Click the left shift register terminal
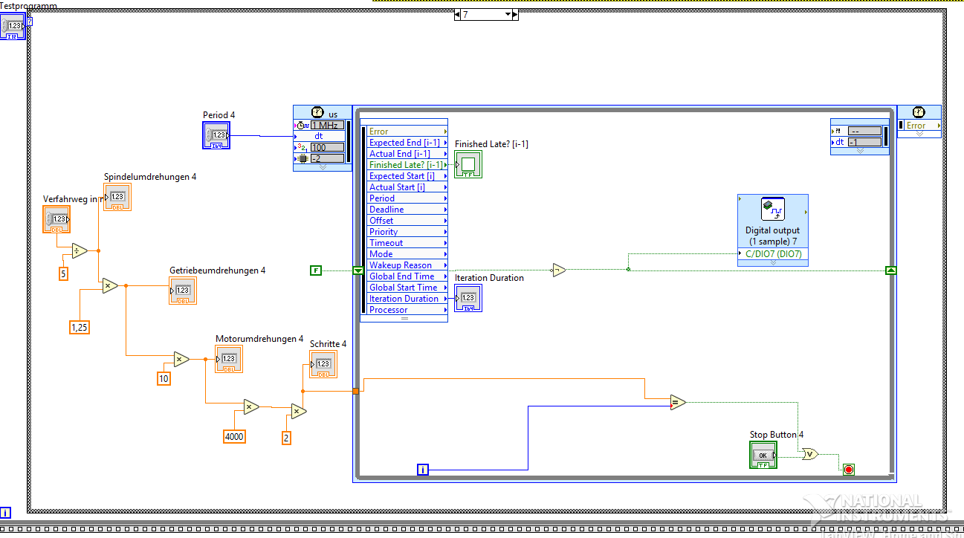Image resolution: width=964 pixels, height=538 pixels. pos(358,270)
